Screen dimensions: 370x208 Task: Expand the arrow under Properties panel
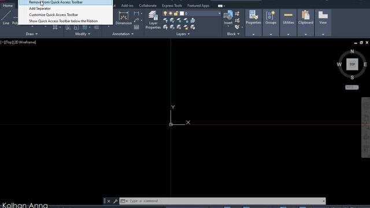click(253, 35)
